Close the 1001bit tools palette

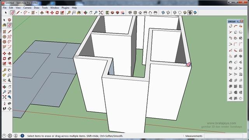coord(242,21)
